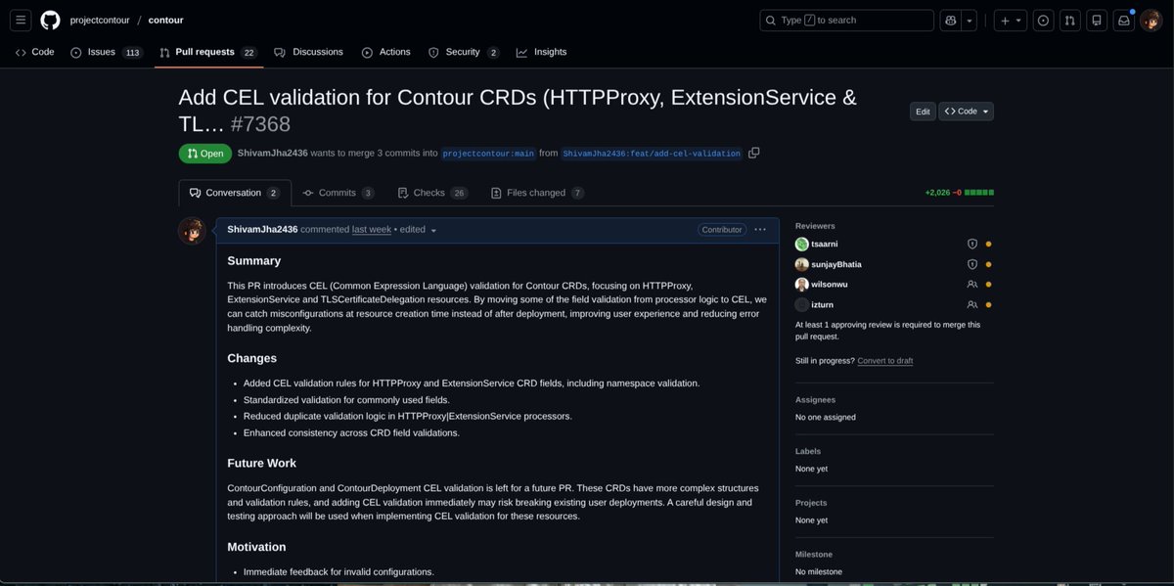Click the Projects sidebar heading
The image size is (1174, 586).
pos(811,503)
